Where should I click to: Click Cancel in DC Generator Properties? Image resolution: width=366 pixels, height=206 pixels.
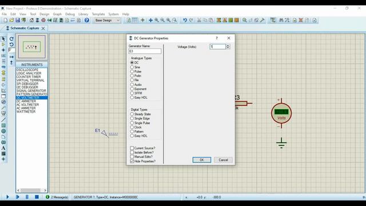[x=223, y=160]
